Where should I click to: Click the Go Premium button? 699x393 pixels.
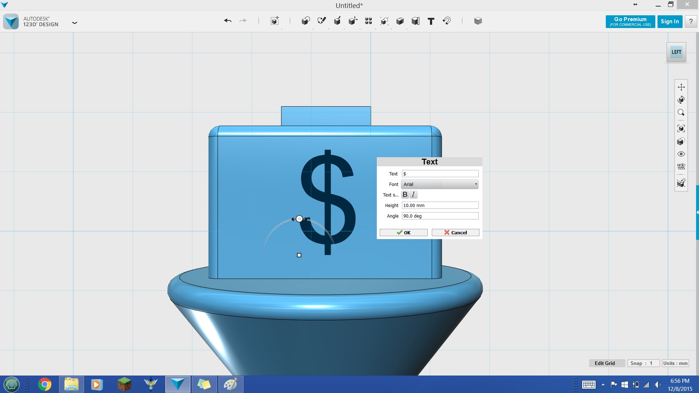click(x=630, y=21)
